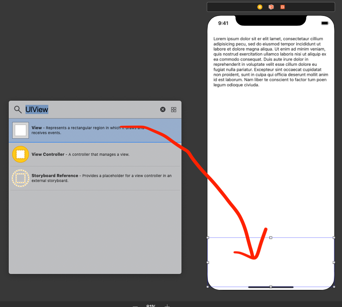Select the Storyboard Reference library item
342x307 pixels.
(95, 178)
